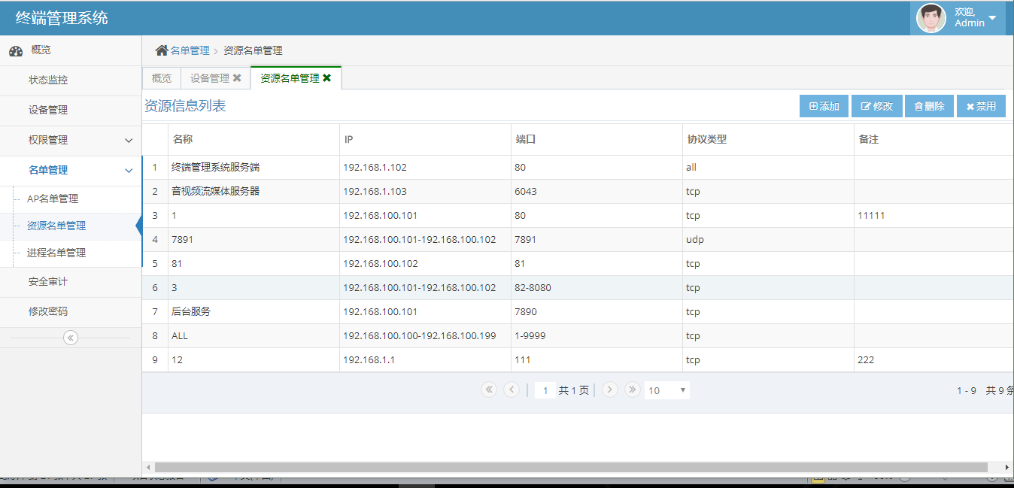Image resolution: width=1014 pixels, height=488 pixels.
Task: Collapse the sidebar using the double-chevron icon
Action: click(71, 338)
